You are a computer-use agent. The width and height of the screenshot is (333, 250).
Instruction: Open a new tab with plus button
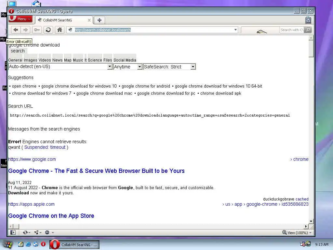click(100, 20)
